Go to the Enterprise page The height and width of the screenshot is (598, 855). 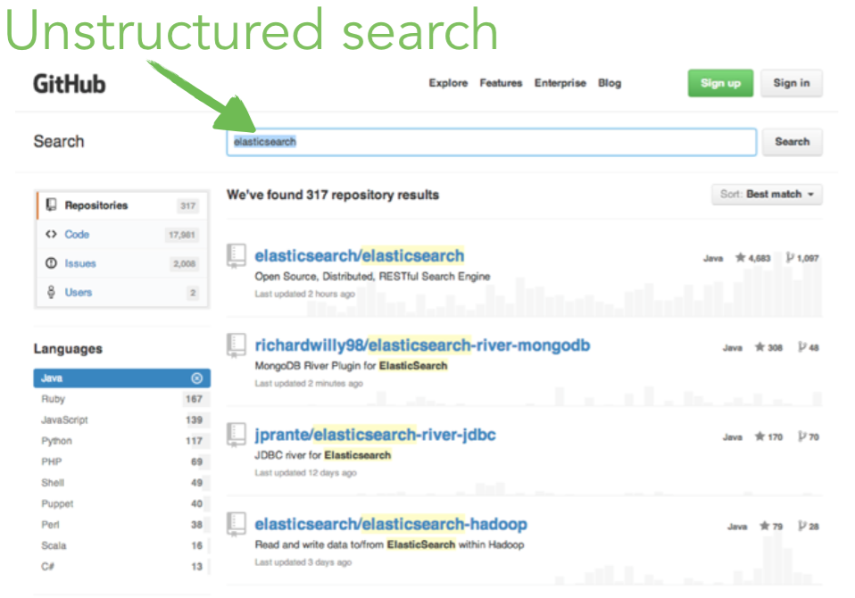tap(560, 83)
